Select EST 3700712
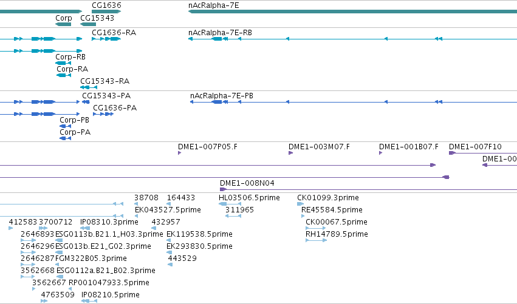The image size is (517, 304). coord(55,222)
